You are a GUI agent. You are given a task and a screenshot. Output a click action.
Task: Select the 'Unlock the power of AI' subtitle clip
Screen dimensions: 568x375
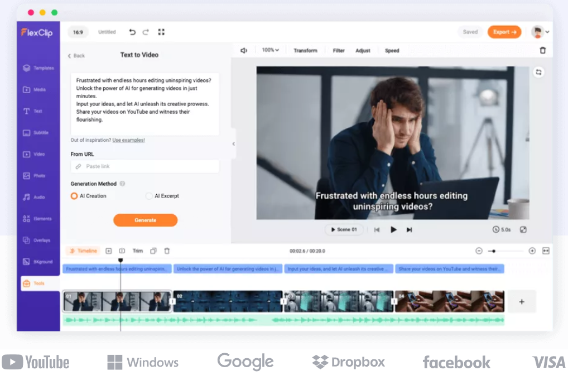228,269
